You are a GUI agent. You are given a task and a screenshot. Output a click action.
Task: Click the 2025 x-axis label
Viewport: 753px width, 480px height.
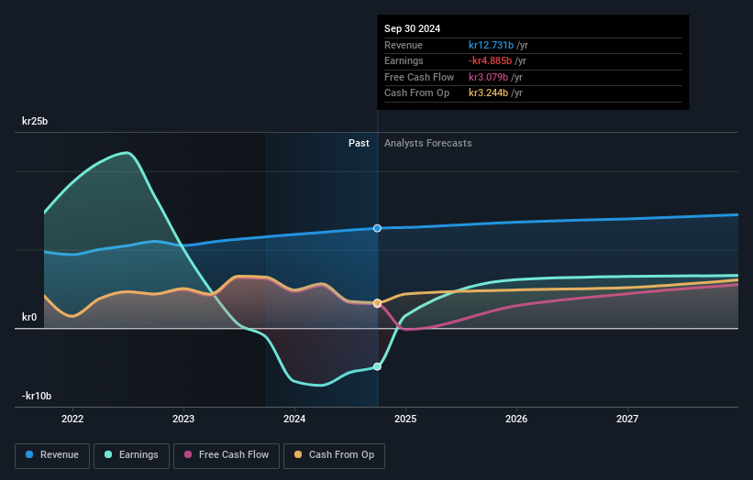[x=405, y=420]
